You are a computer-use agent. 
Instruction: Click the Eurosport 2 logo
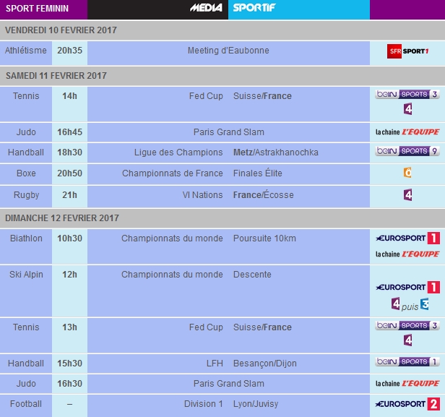(x=408, y=404)
